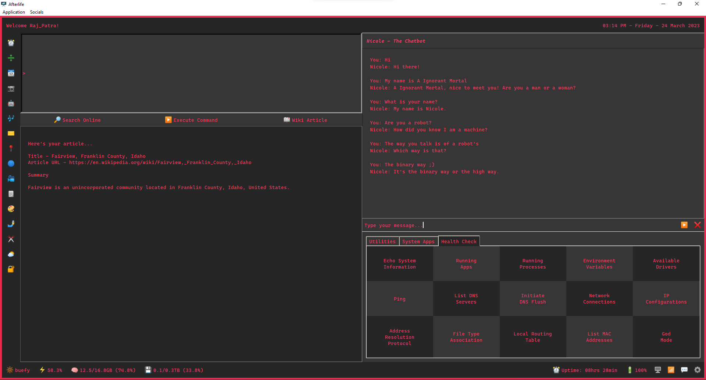The width and height of the screenshot is (706, 380).
Task: Open the calendar tool in sidebar
Action: pos(11,73)
